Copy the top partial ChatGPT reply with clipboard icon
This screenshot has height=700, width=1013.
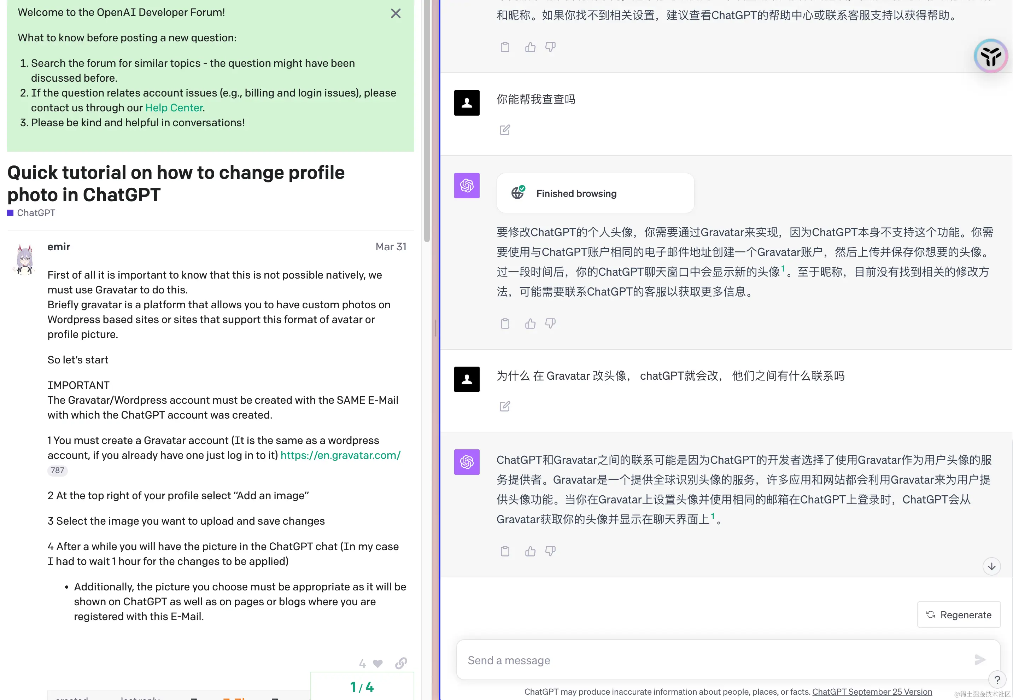tap(505, 47)
